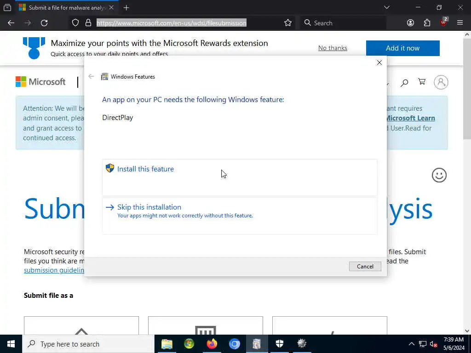This screenshot has width=471, height=353.
Task: Open the Firefox hamburger menu
Action: coord(460,23)
